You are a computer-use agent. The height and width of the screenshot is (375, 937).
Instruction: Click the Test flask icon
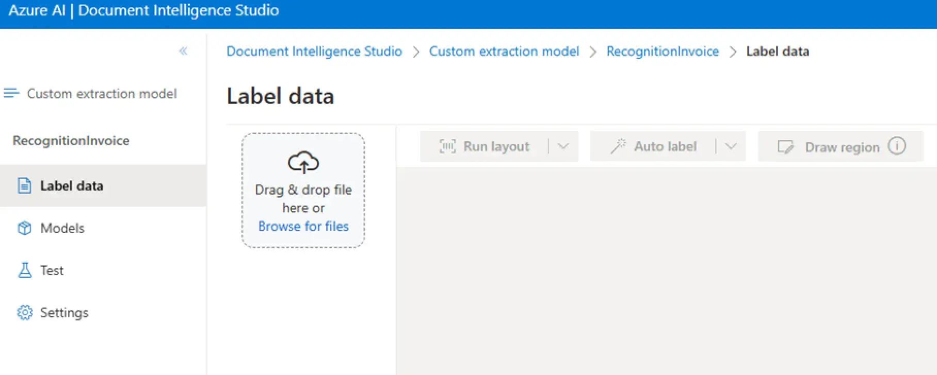[x=25, y=270]
